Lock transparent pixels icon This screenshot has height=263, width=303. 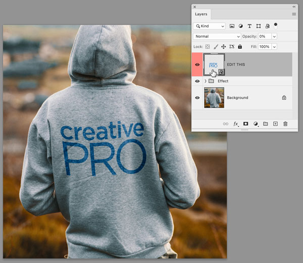(208, 46)
